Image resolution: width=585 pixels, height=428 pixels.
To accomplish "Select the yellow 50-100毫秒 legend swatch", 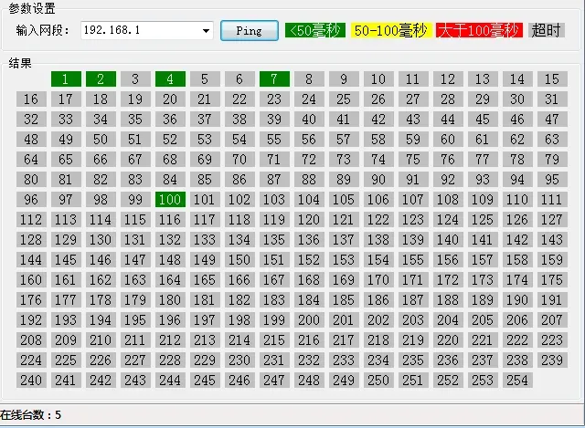I will [391, 30].
